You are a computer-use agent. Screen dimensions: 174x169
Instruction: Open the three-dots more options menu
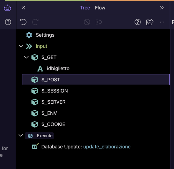pyautogui.click(x=162, y=22)
